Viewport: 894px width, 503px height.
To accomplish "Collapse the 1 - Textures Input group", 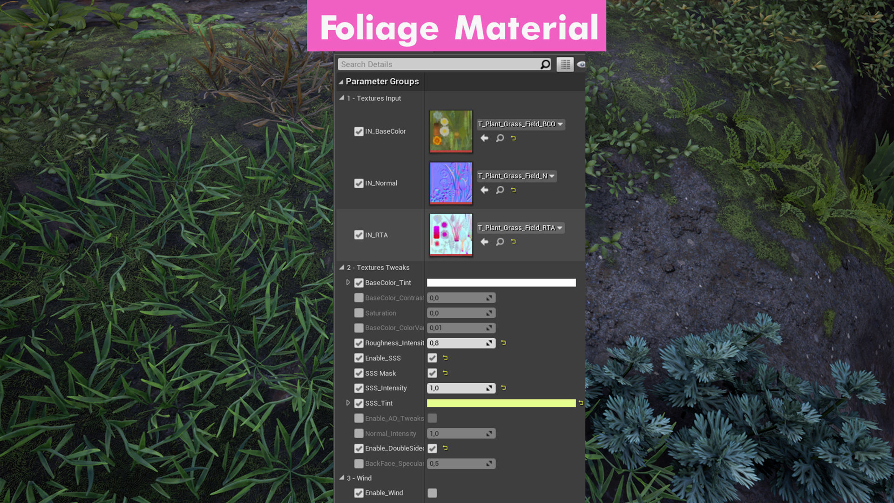I will click(342, 98).
